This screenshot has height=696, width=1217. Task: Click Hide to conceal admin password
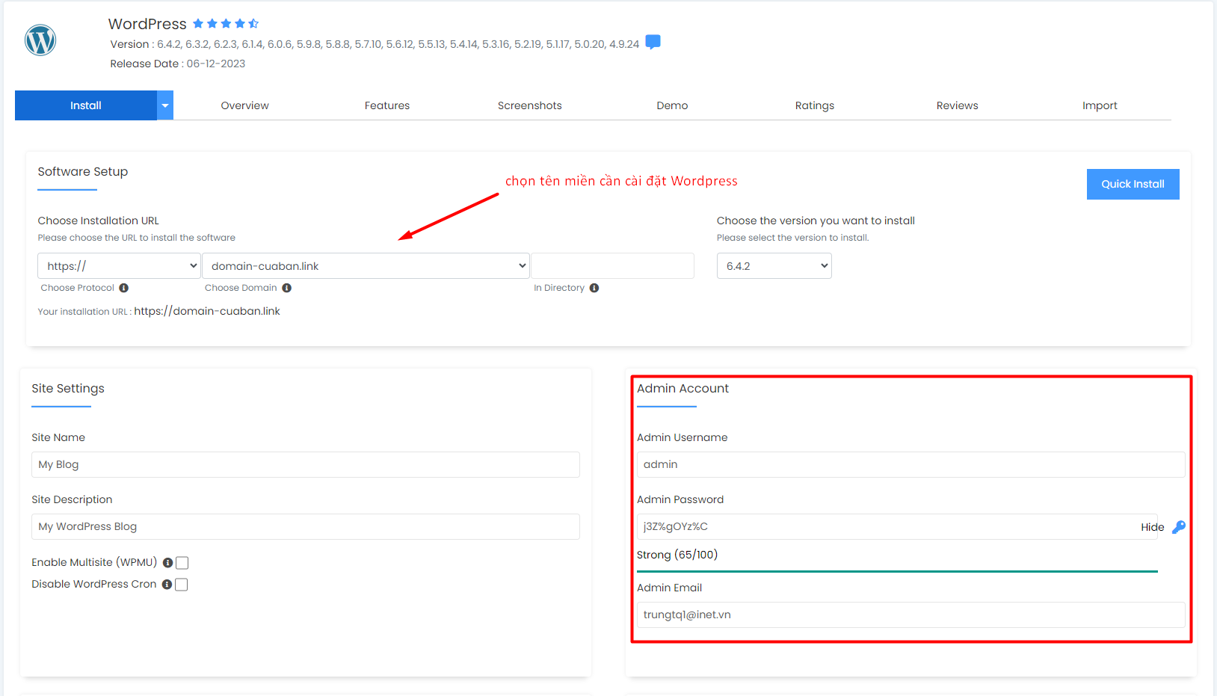1152,527
